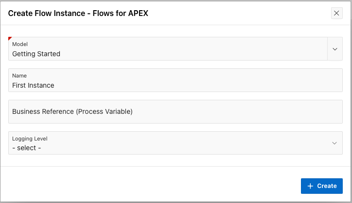Click the '- select -' placeholder option
The image size is (352, 203).
[26, 148]
